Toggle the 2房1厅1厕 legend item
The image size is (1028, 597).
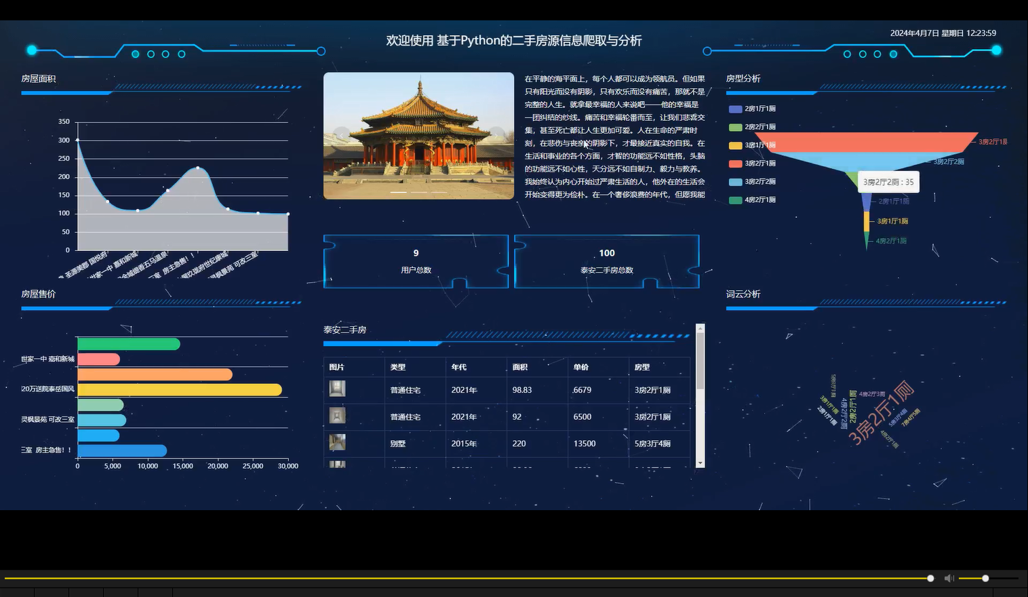click(x=752, y=109)
